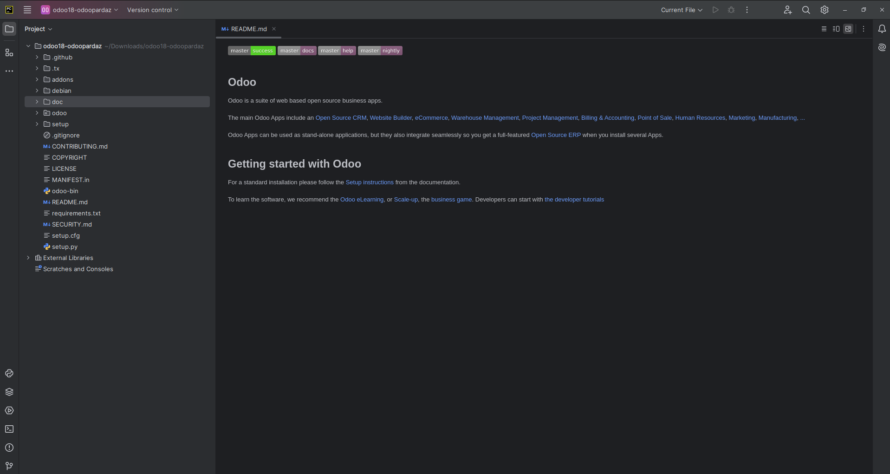Open IDE settings gear
Screen dimensions: 890x474
[x=825, y=10]
